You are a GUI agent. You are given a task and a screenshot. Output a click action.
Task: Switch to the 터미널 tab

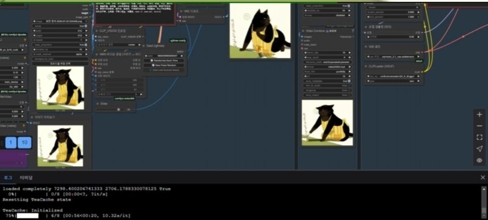(26, 177)
